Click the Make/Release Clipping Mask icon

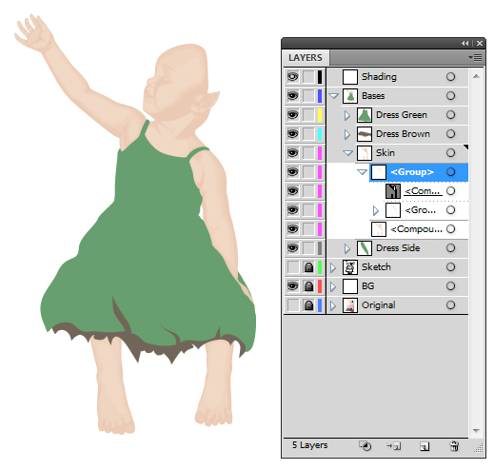coord(366,445)
